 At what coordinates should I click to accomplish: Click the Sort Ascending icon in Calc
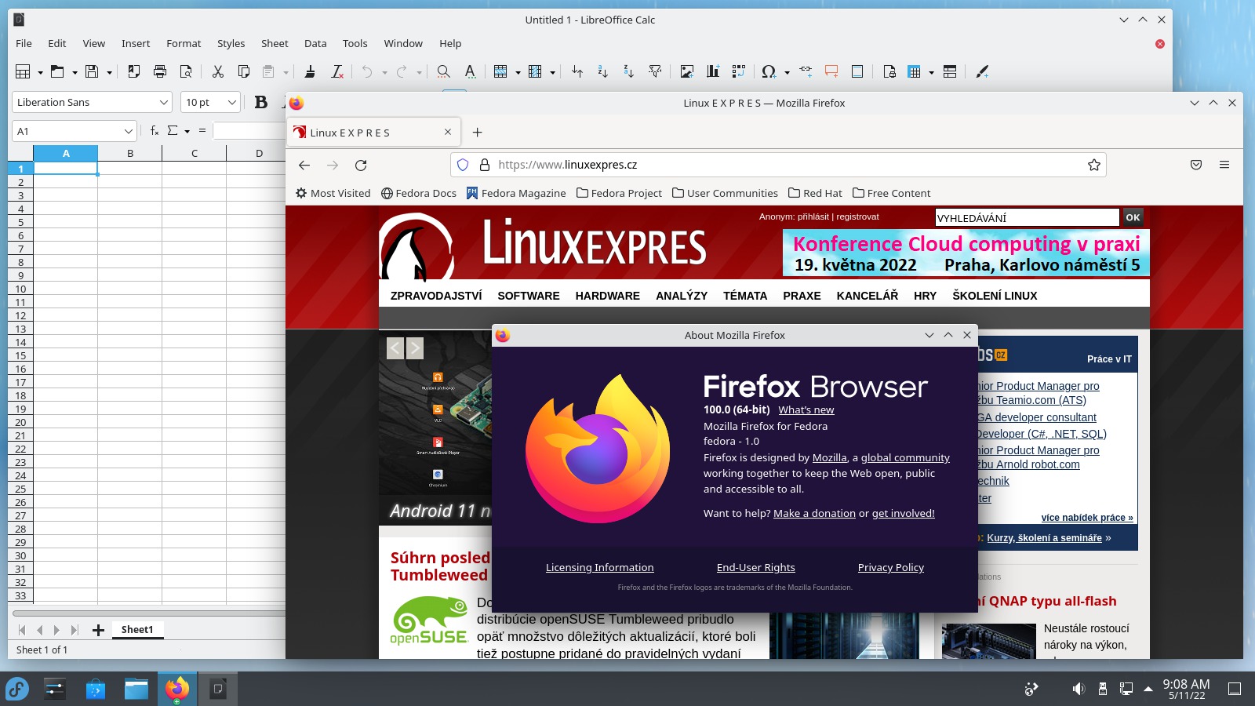(602, 71)
